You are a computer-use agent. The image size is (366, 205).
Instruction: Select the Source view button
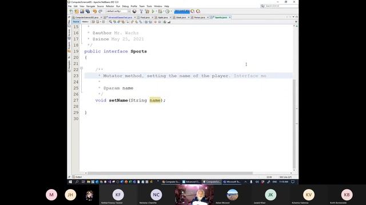tap(76, 22)
